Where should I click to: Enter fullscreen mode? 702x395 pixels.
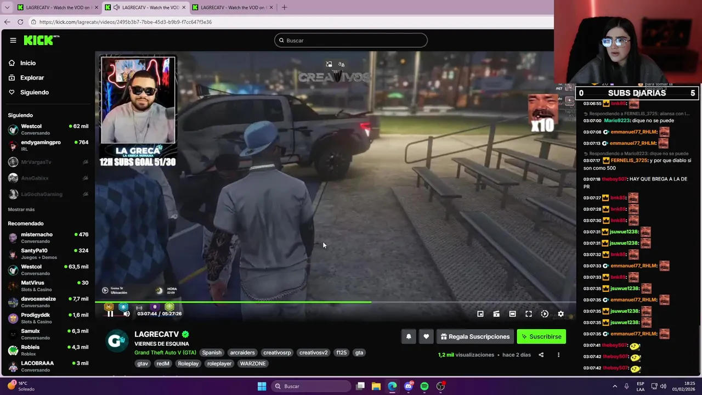tap(528, 314)
